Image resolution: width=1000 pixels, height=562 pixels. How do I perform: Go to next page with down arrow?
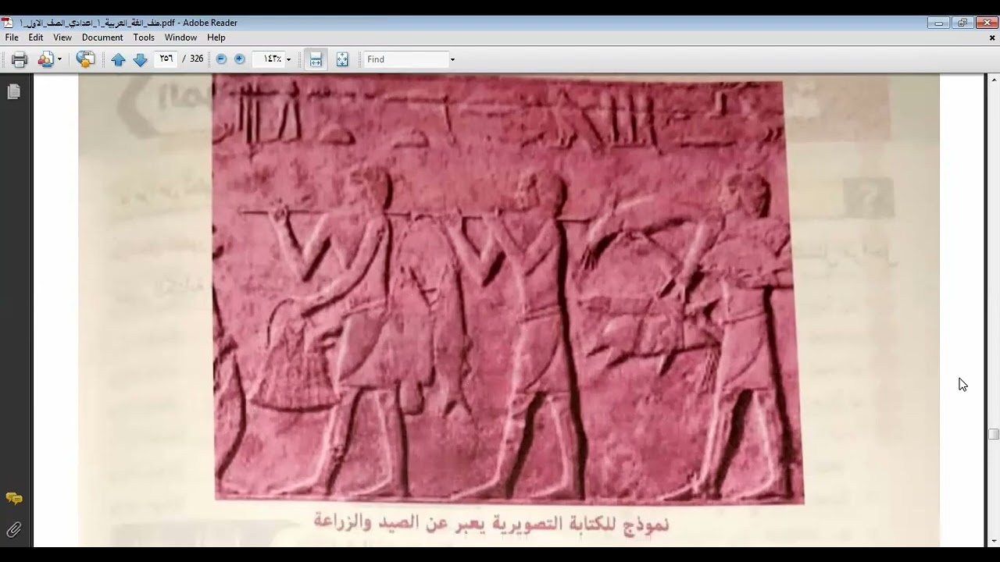(141, 59)
